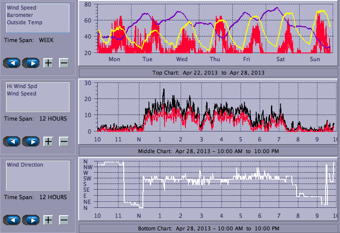Decrease the time span of the middle chart
Screen dimensions: 340x233
63,141
